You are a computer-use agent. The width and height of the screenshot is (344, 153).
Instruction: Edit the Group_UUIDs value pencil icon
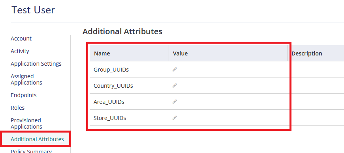click(175, 70)
